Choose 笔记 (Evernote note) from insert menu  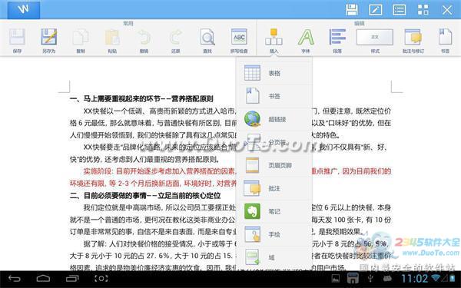(x=274, y=211)
